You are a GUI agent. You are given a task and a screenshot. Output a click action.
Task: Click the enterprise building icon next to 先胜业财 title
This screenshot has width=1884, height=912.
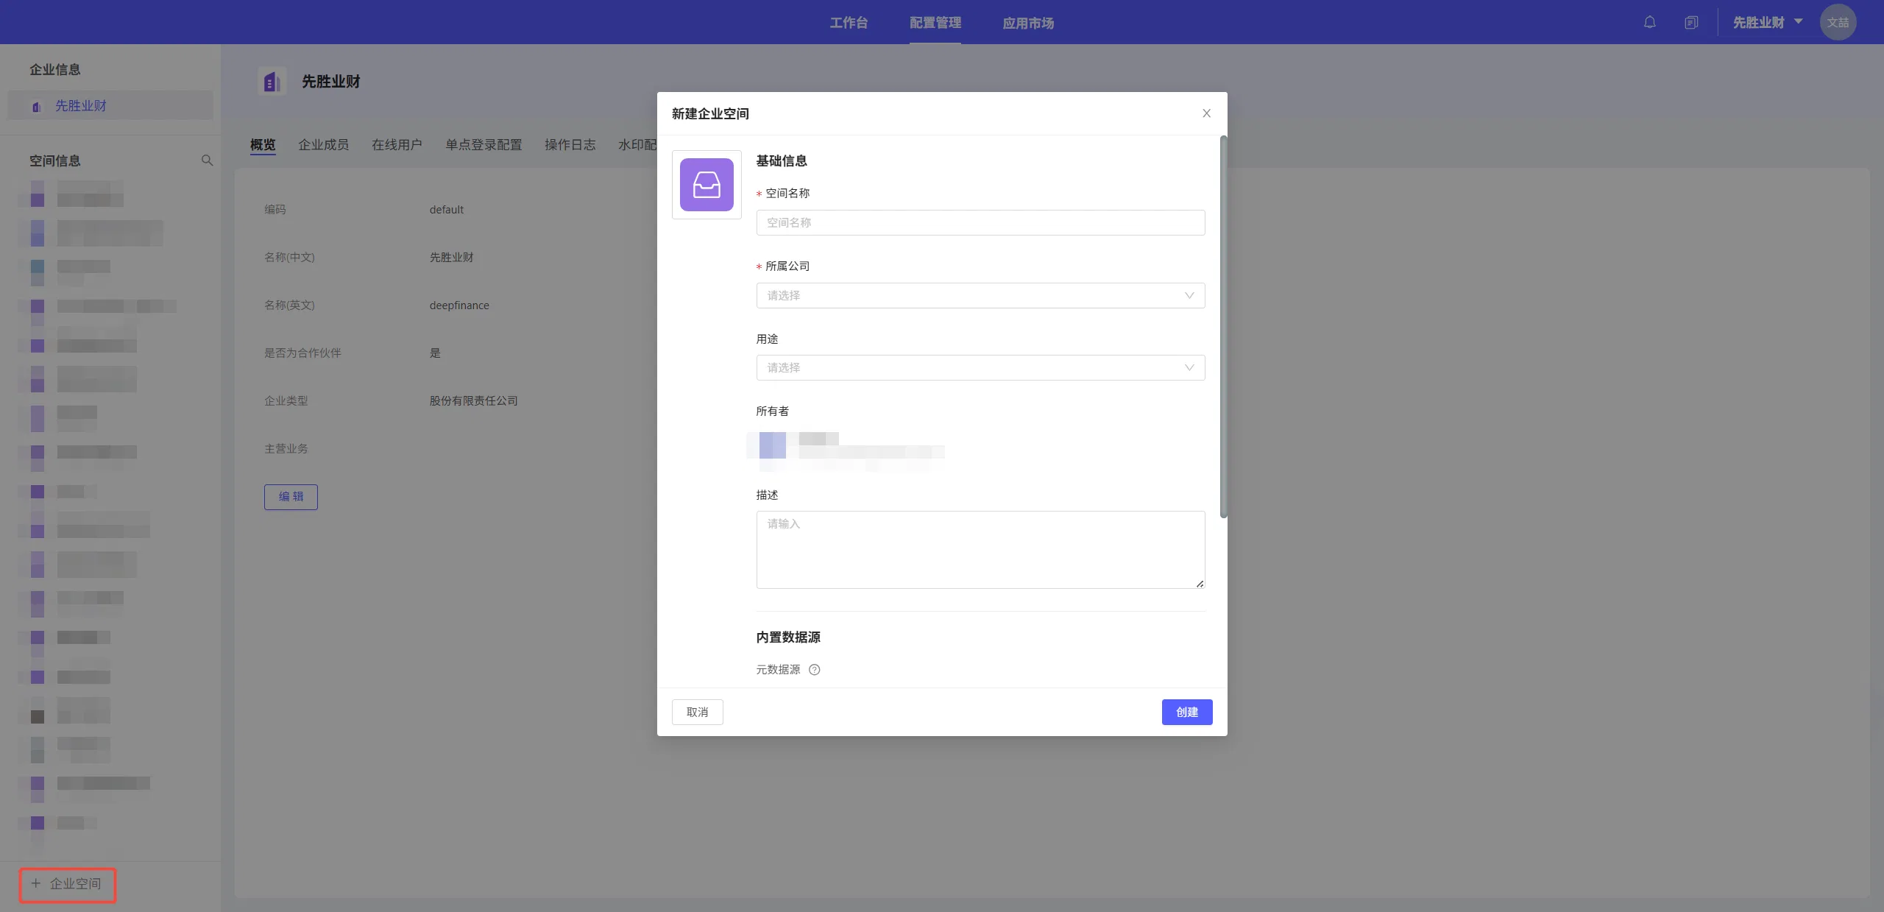click(x=272, y=82)
